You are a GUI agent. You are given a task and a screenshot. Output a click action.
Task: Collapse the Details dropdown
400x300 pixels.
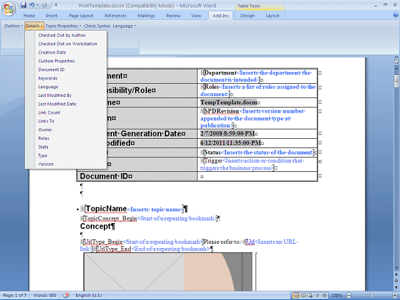tap(35, 26)
